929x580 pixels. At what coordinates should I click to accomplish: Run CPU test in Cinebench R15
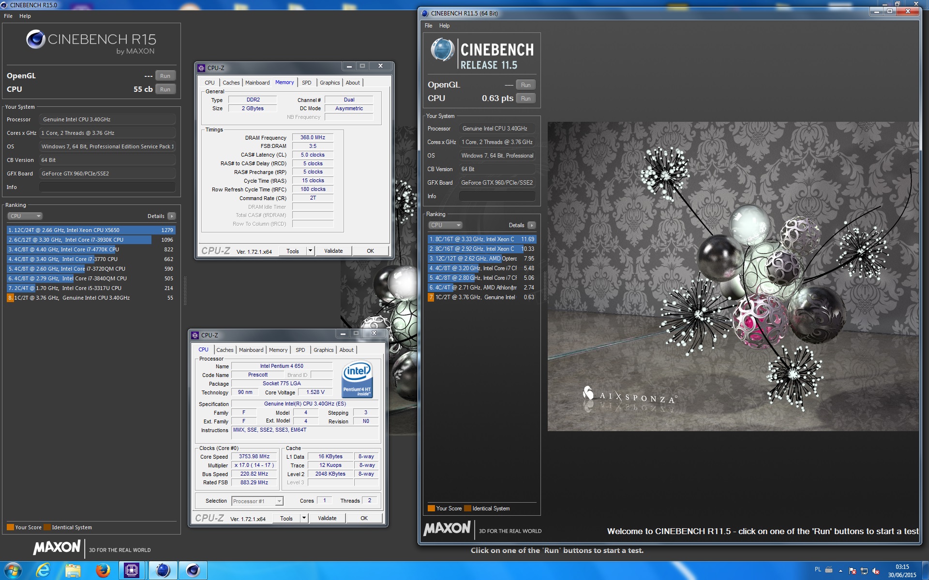(165, 89)
